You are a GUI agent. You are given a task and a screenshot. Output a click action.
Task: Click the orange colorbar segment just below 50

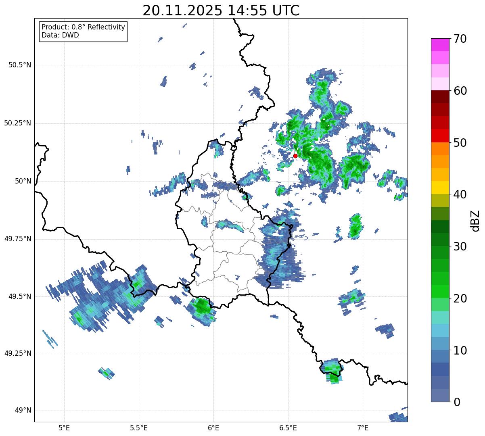[440, 149]
